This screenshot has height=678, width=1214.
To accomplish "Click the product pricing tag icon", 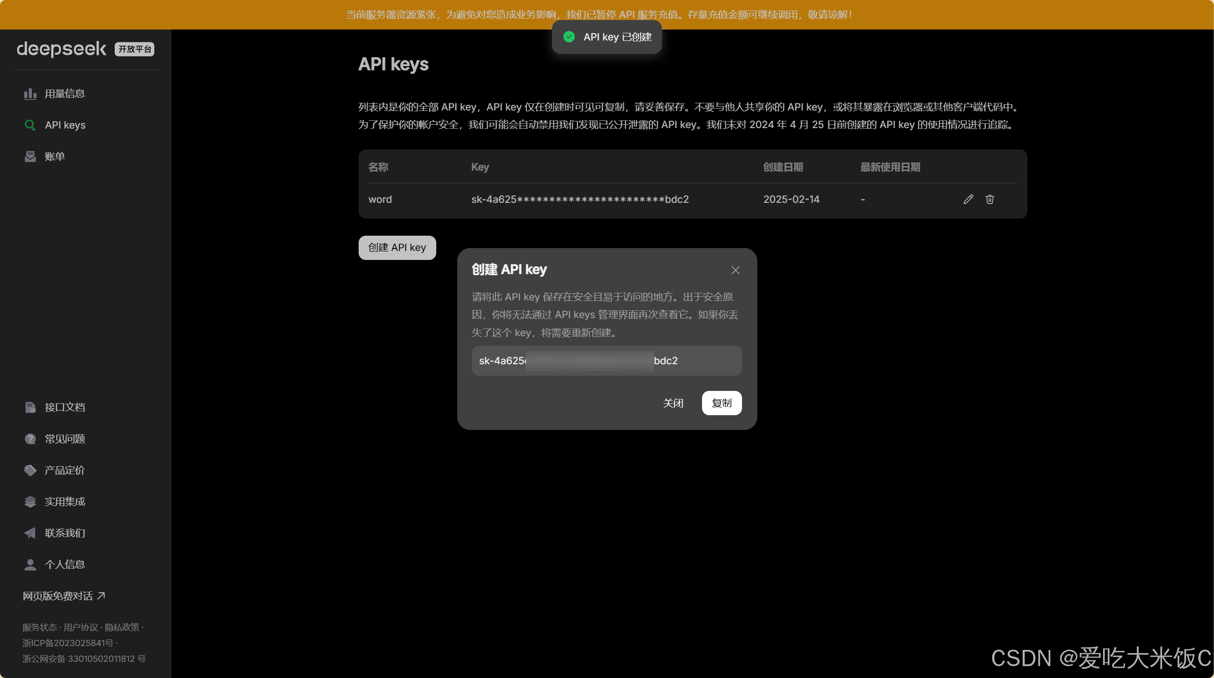I will pos(30,470).
